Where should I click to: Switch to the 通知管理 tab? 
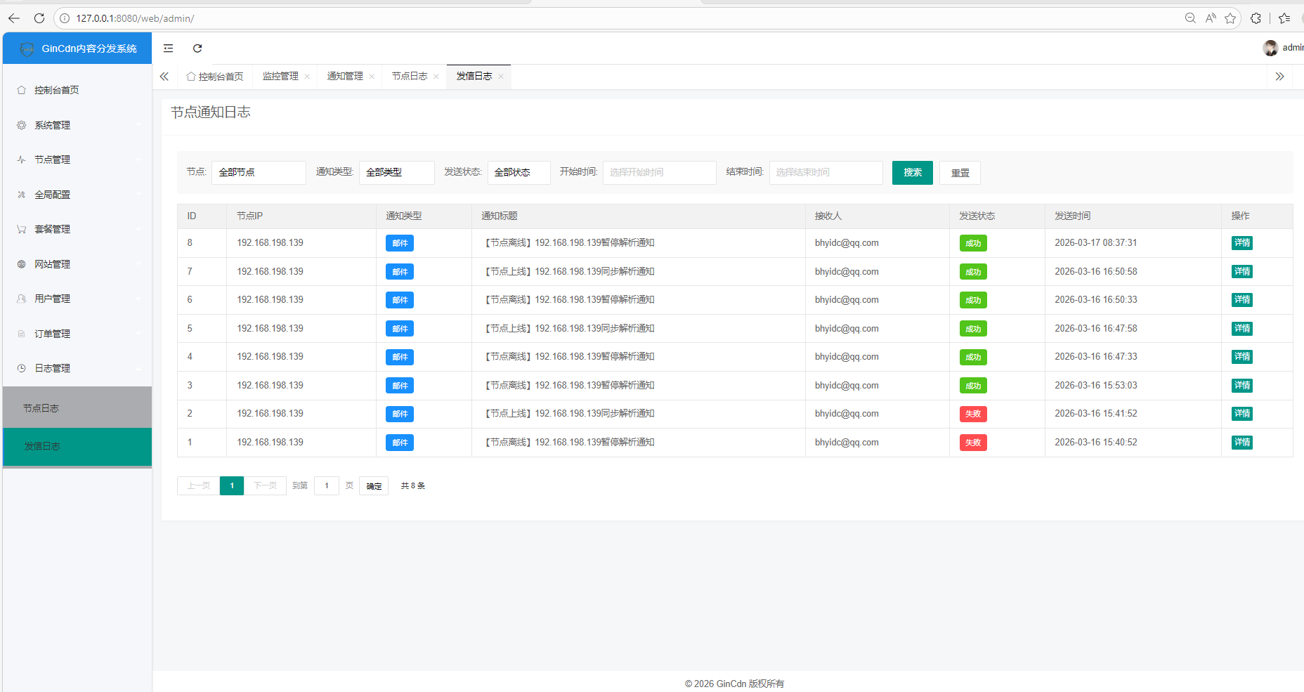click(x=345, y=77)
